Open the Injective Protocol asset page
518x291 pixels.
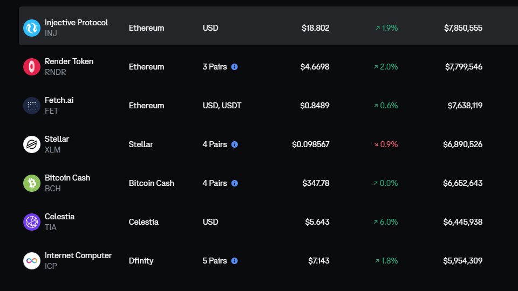coord(76,23)
